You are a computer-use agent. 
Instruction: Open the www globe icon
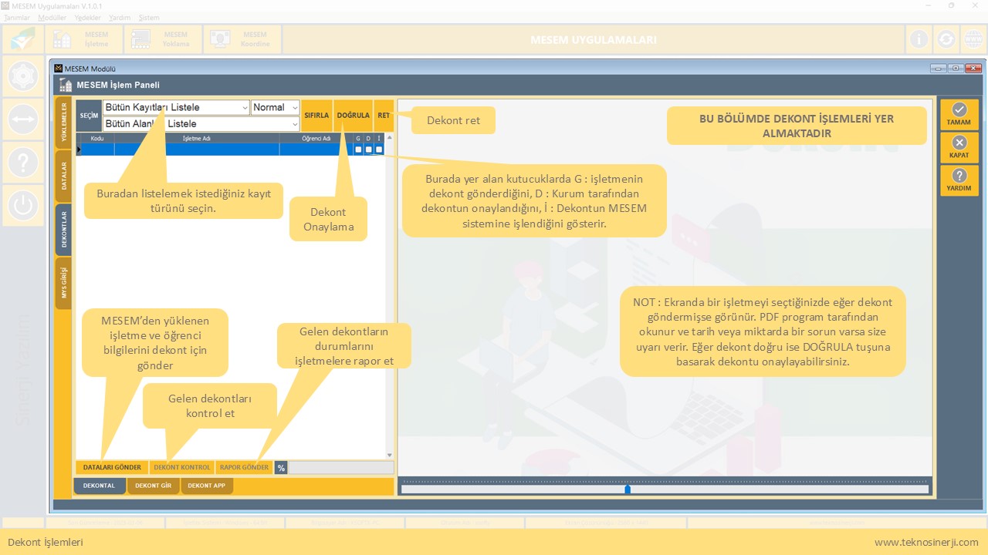pyautogui.click(x=972, y=39)
